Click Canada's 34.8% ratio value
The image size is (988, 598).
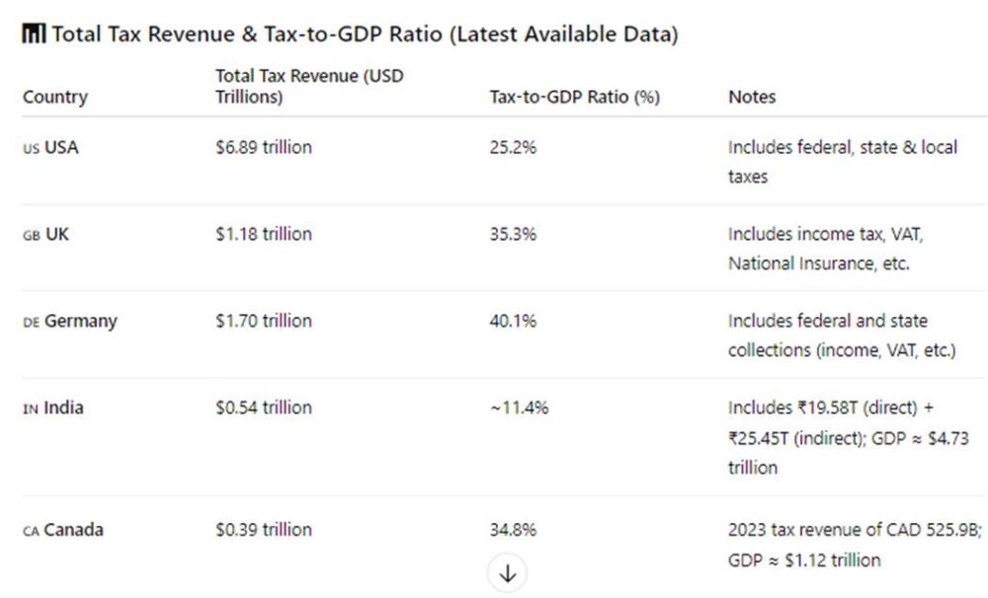pos(514,531)
